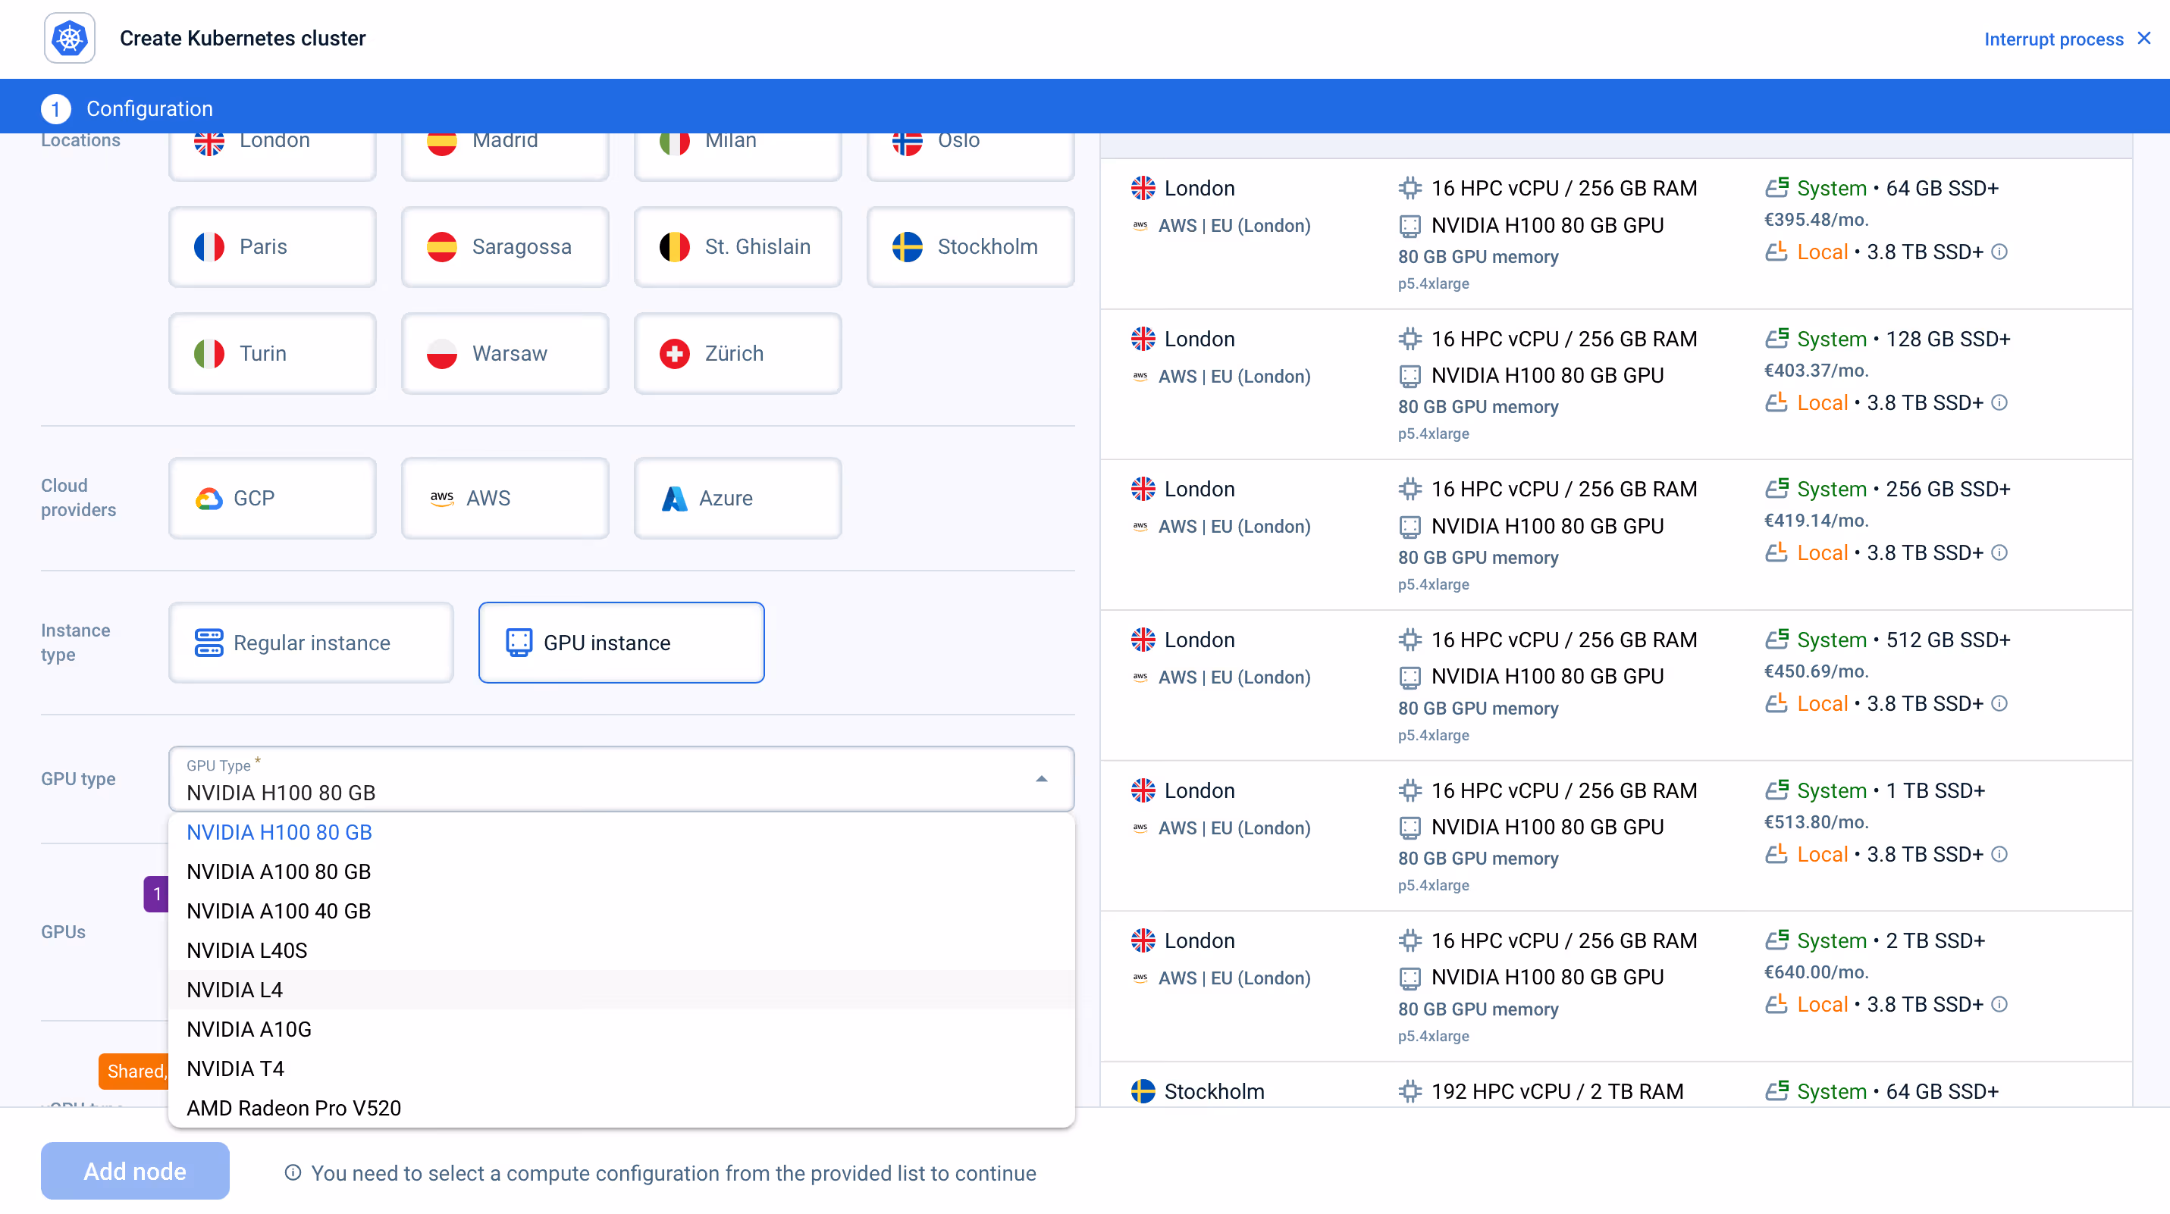Select the Stockholm location
Viewport: 2170px width, 1214px height.
[970, 247]
